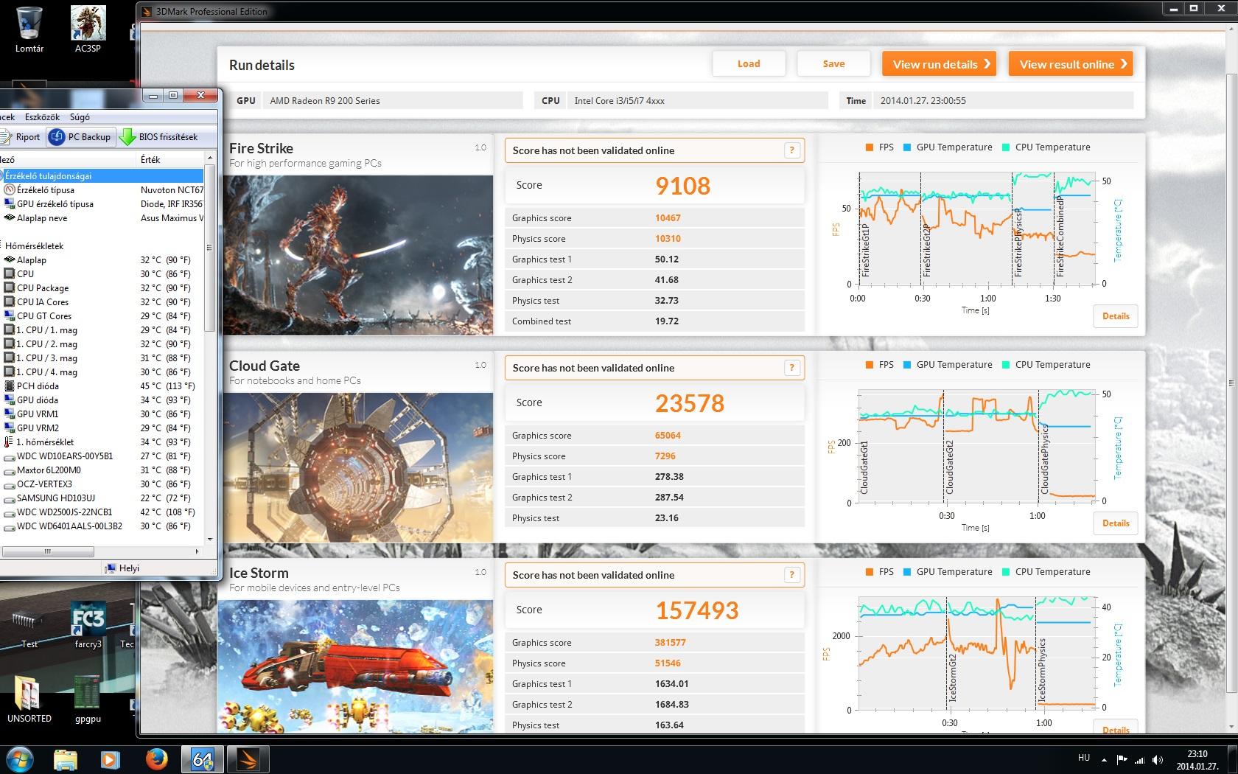This screenshot has width=1238, height=774.
Task: Click network signal tray icon
Action: (1140, 759)
